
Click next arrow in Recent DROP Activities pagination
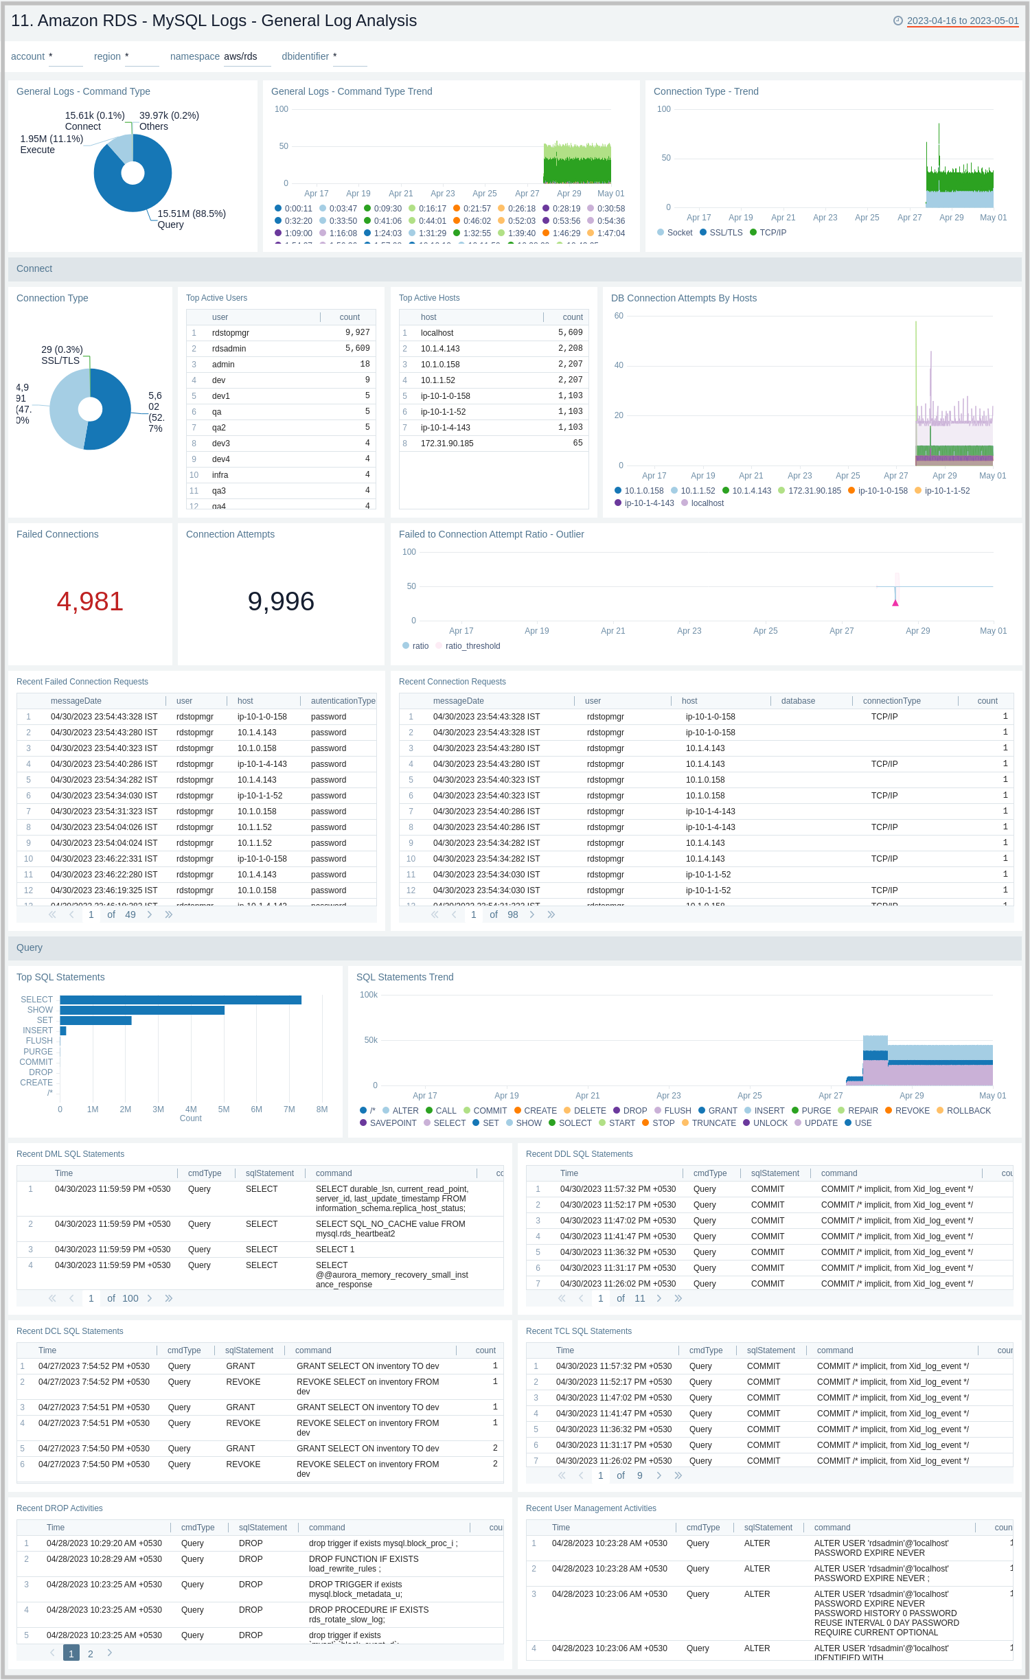[x=110, y=1653]
